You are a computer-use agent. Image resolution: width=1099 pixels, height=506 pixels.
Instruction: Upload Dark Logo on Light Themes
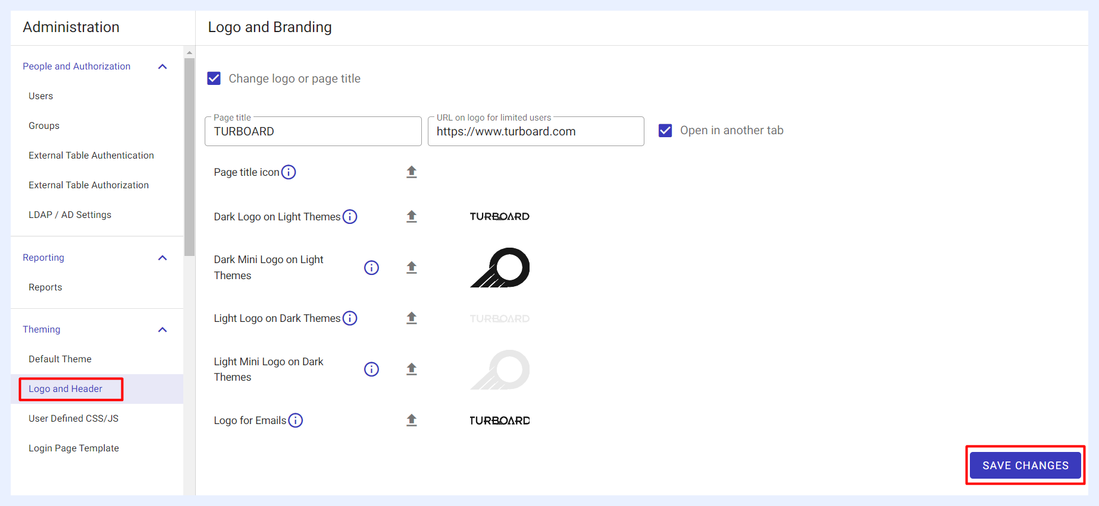(x=411, y=217)
